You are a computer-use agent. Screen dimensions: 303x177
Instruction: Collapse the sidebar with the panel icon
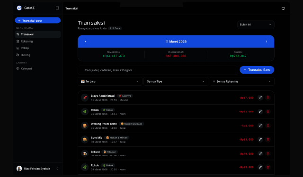pos(57,8)
